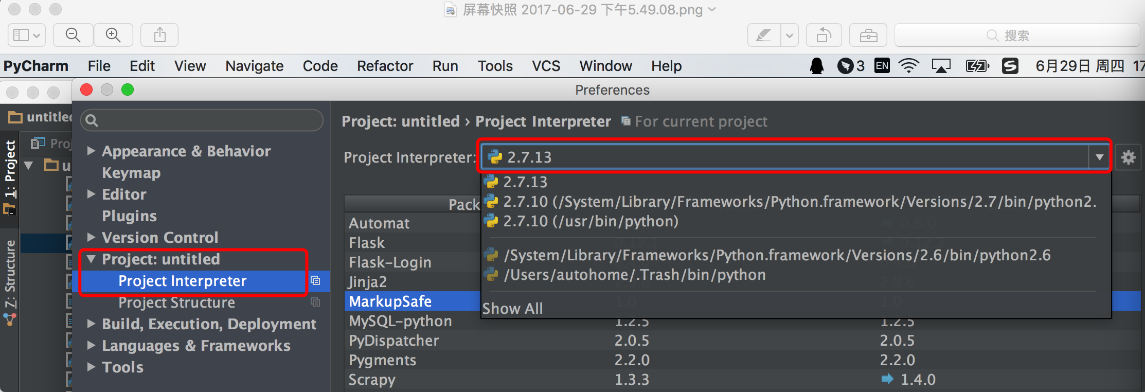Open the 1: Project tool window tab
This screenshot has width=1145, height=392.
coord(10,170)
